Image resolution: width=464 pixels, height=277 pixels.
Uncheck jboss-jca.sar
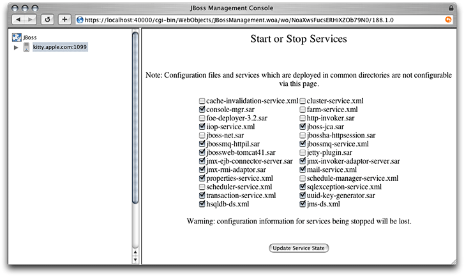(x=303, y=127)
